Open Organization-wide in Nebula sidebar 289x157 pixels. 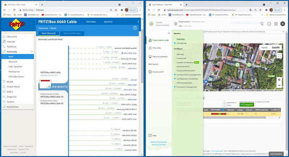click(158, 40)
